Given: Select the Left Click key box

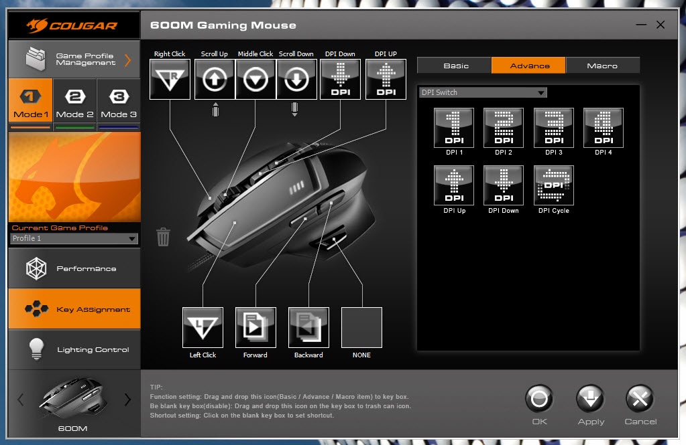Looking at the screenshot, I should (203, 327).
